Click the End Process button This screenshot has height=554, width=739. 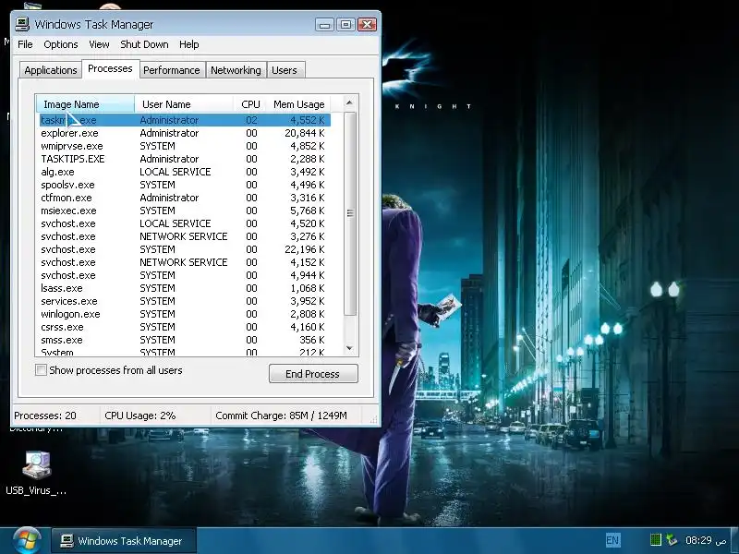coord(313,374)
